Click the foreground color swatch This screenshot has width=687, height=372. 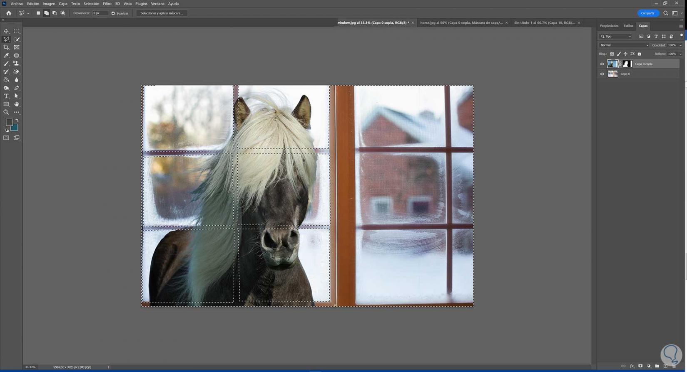[x=9, y=122]
